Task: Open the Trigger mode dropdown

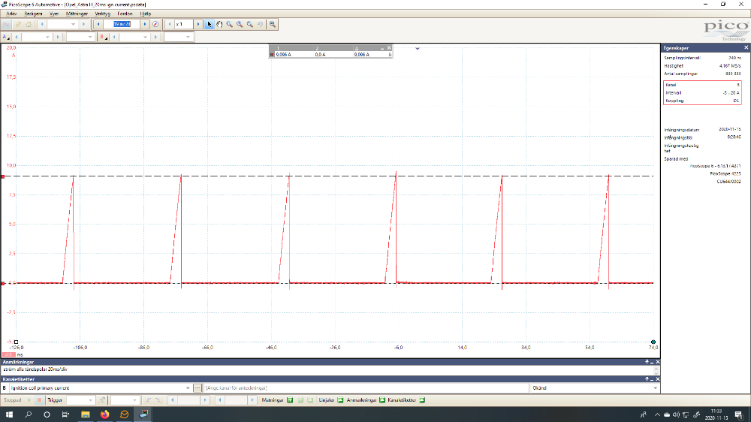Action: click(91, 400)
